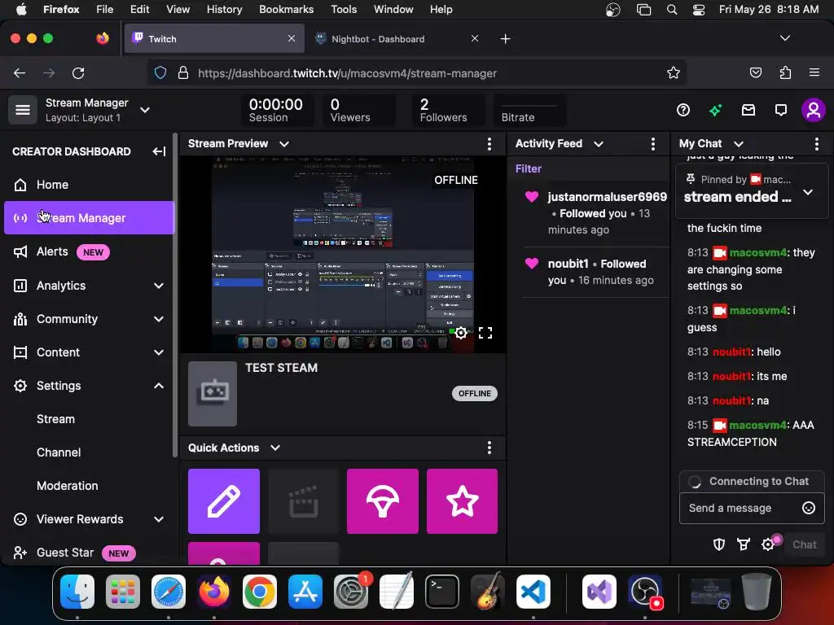Open the Stream Manager layout dropdown
The height and width of the screenshot is (625, 834).
click(x=145, y=110)
